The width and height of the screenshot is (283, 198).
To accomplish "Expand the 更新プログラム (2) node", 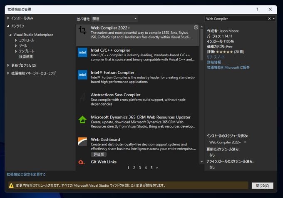I will pyautogui.click(x=8, y=65).
